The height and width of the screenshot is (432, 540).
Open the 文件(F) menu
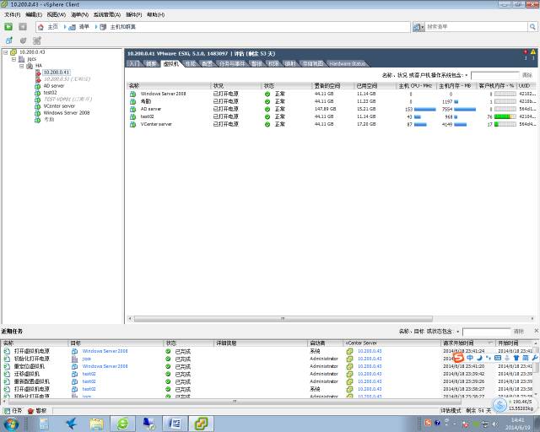pyautogui.click(x=13, y=14)
